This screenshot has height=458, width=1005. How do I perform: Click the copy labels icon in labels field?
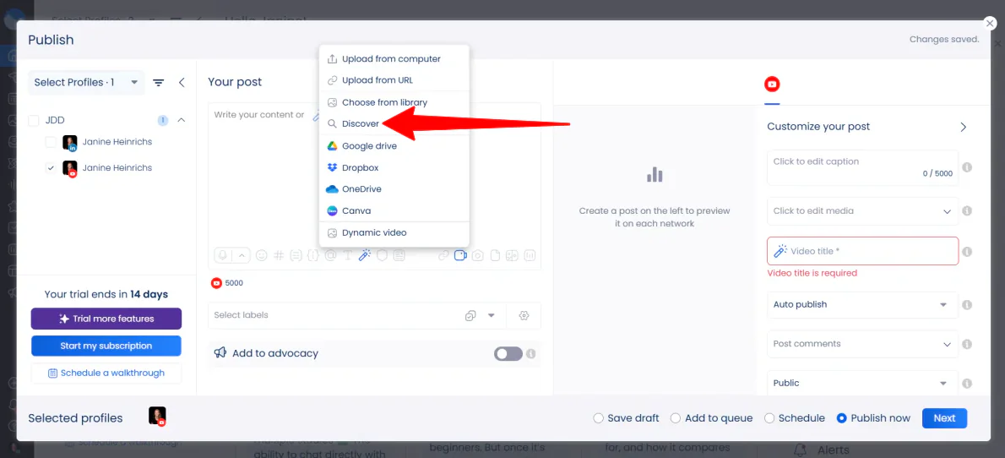tap(470, 315)
